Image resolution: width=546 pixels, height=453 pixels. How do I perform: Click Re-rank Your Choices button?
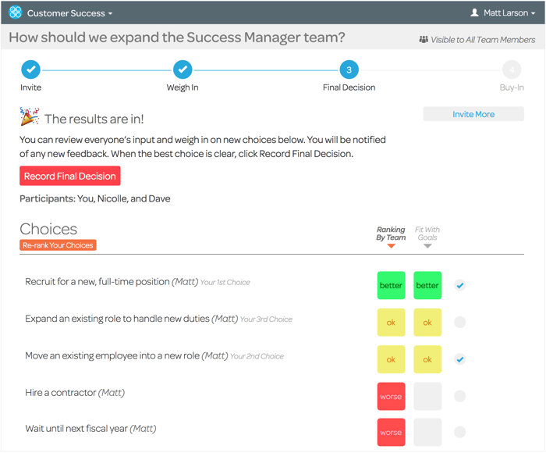tap(58, 245)
